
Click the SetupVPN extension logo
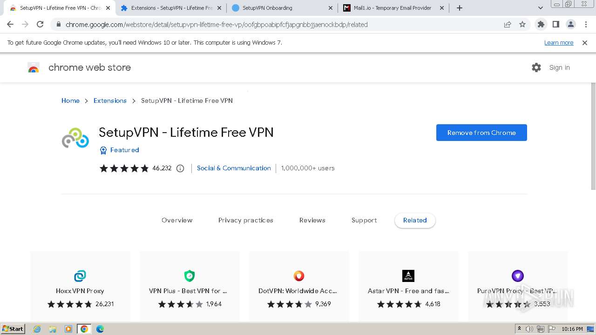(x=75, y=138)
